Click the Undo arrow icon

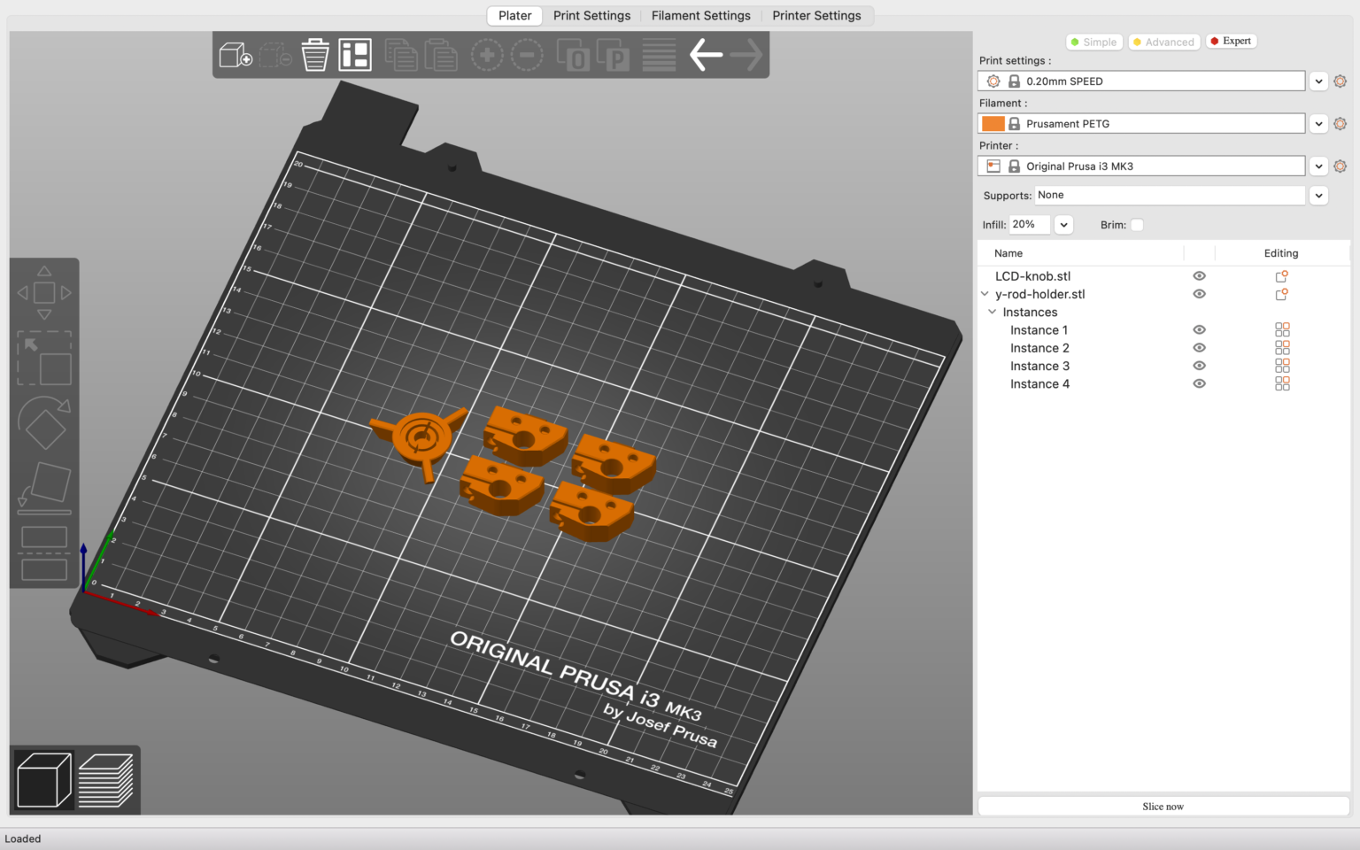(x=706, y=54)
